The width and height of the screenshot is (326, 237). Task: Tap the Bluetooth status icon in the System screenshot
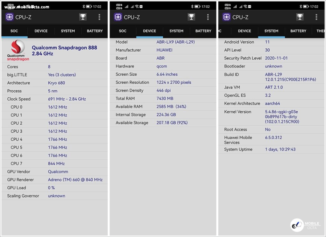301,7
